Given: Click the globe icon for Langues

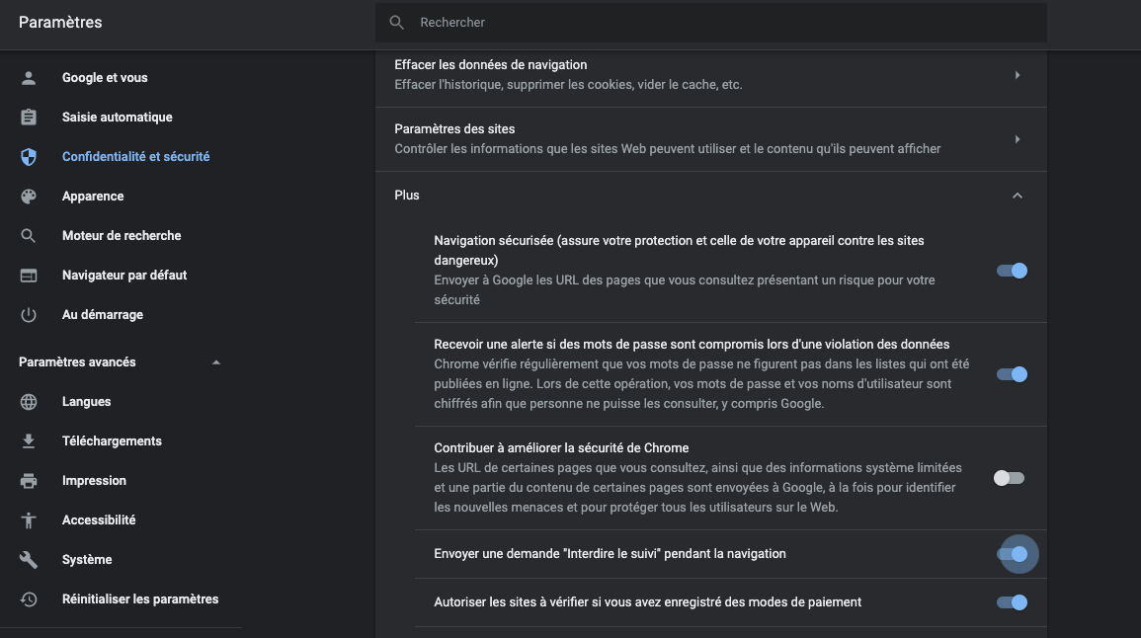Looking at the screenshot, I should click(29, 402).
